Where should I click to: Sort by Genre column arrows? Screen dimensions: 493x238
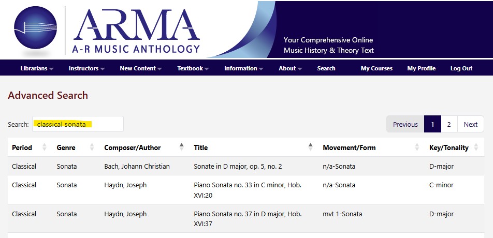point(92,147)
